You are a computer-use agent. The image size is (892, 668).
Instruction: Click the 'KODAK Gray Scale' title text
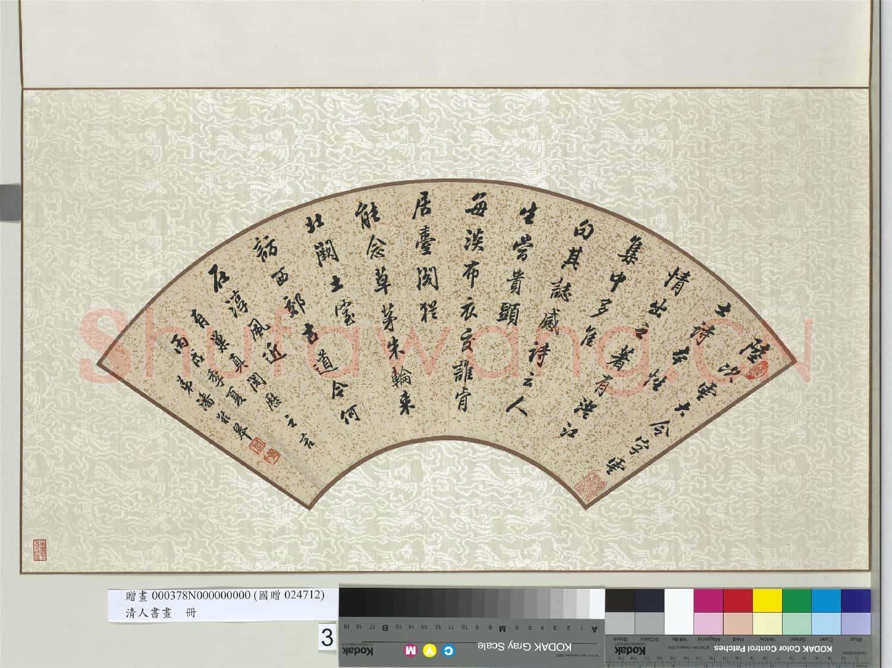pyautogui.click(x=523, y=647)
